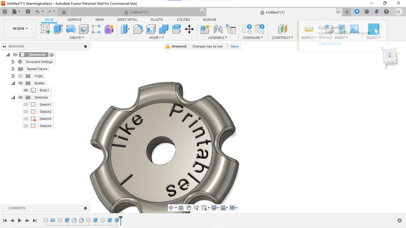
Task: Click the timeline history marker
Action: [x=121, y=220]
